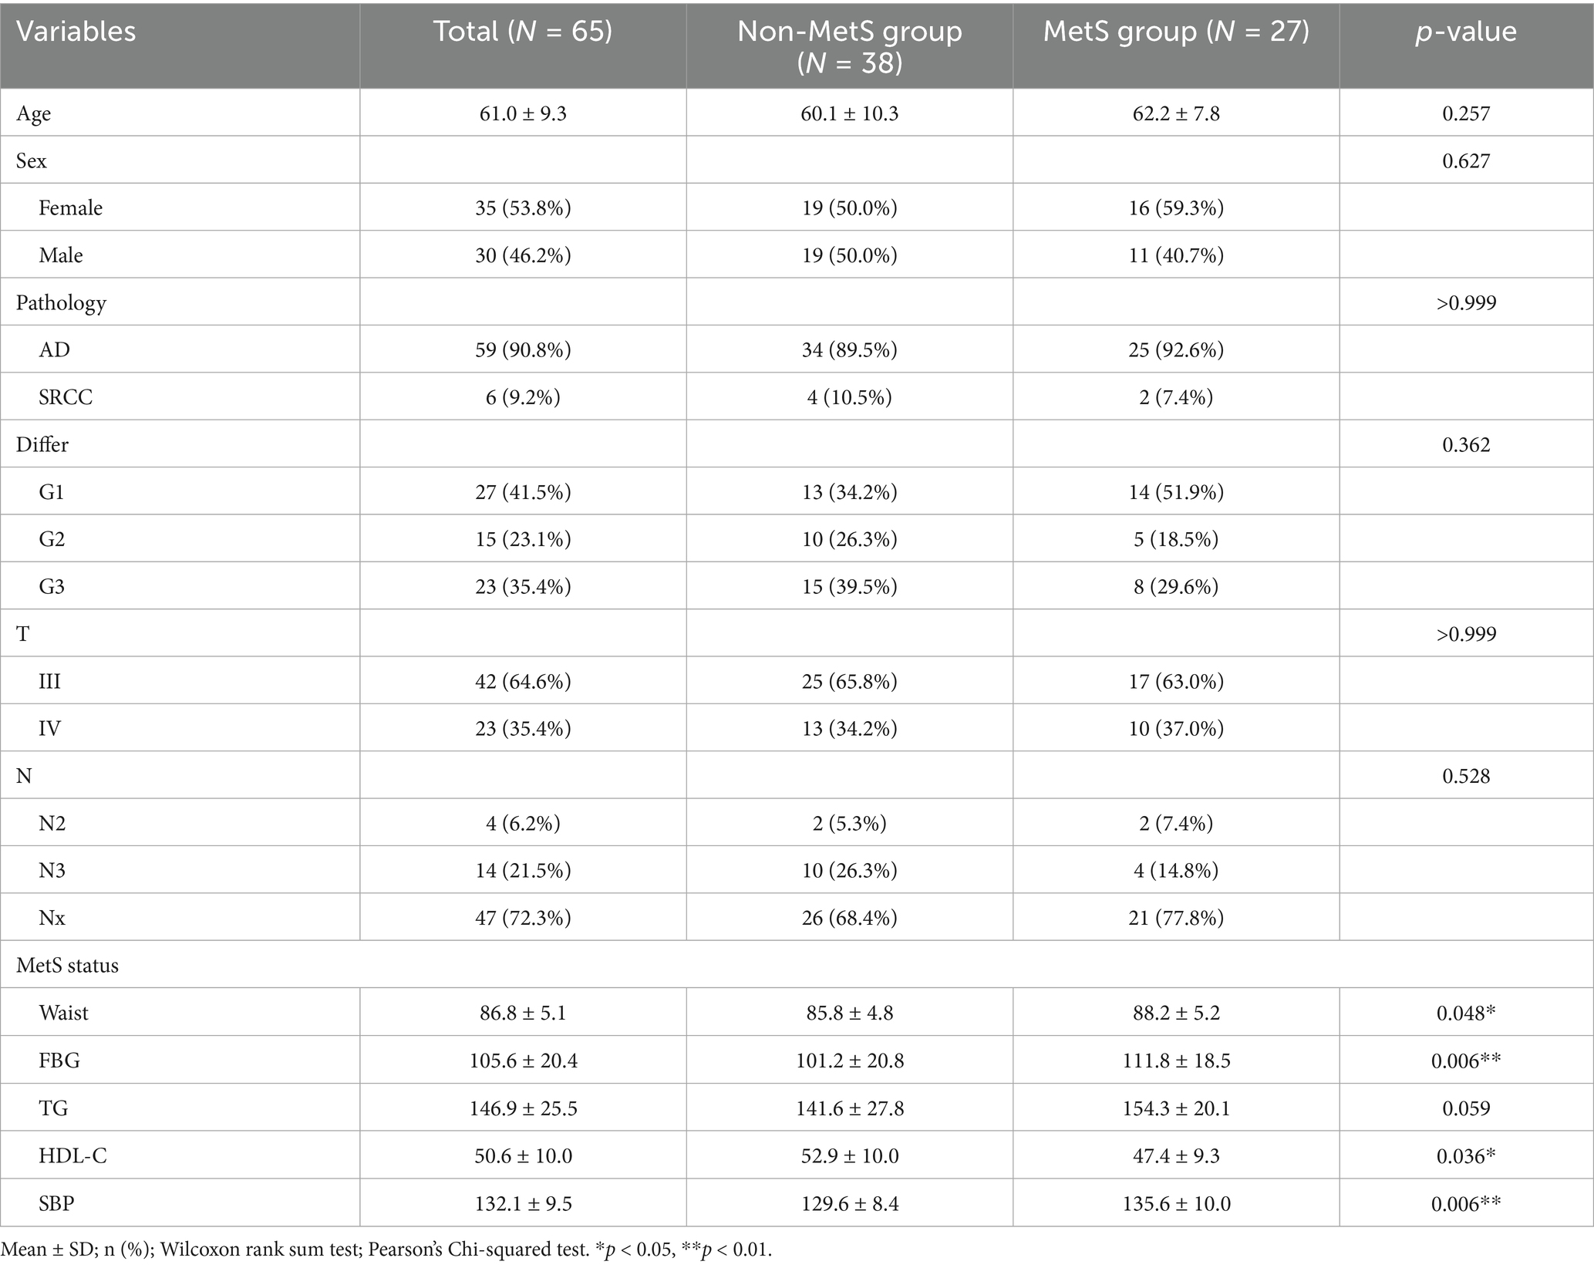Select the SRCC row label

[x=66, y=397]
